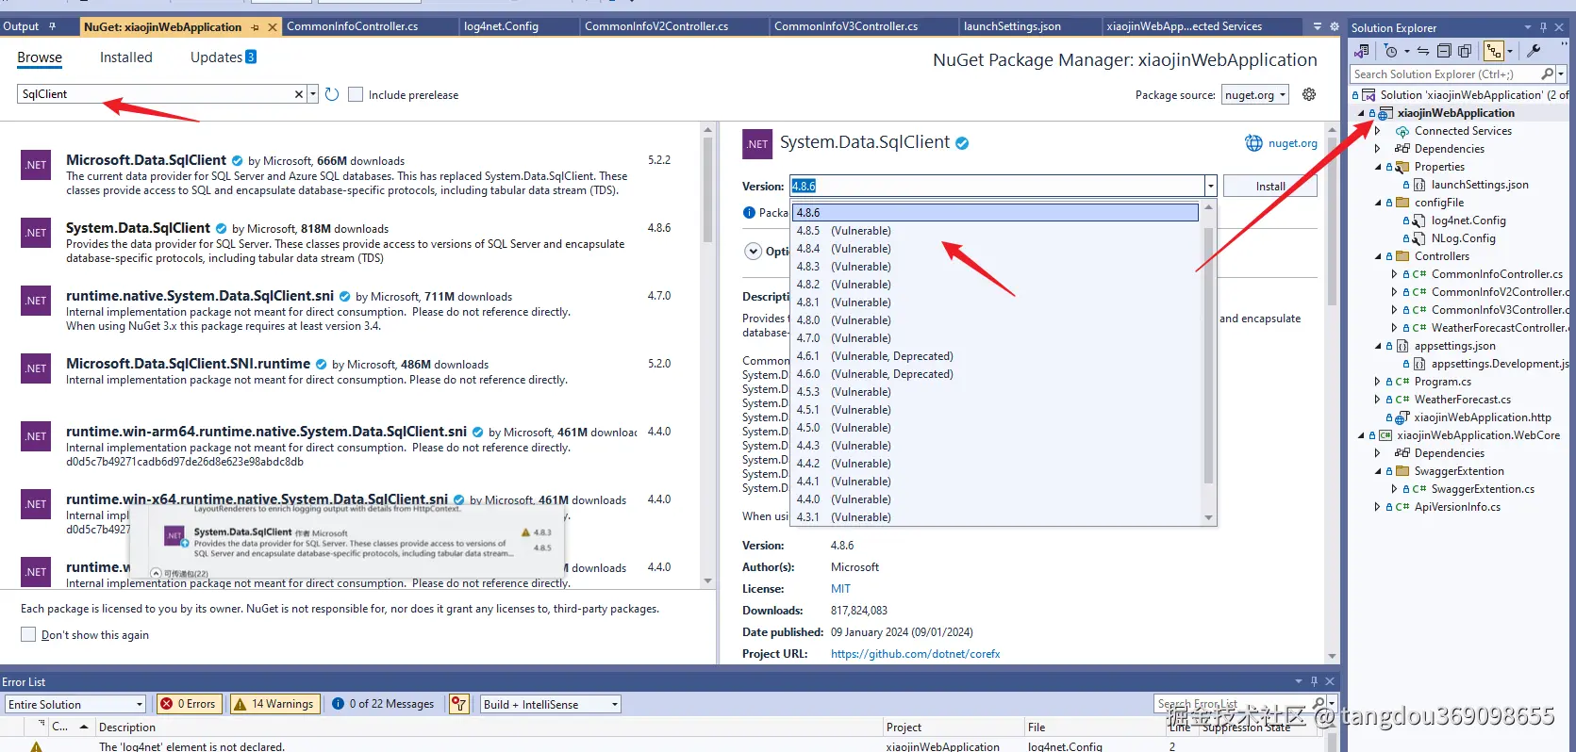
Task: Switch to the Updates tab
Action: 224,57
